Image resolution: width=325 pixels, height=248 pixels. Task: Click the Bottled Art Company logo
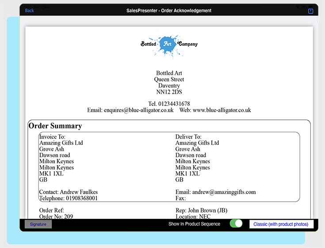click(169, 45)
